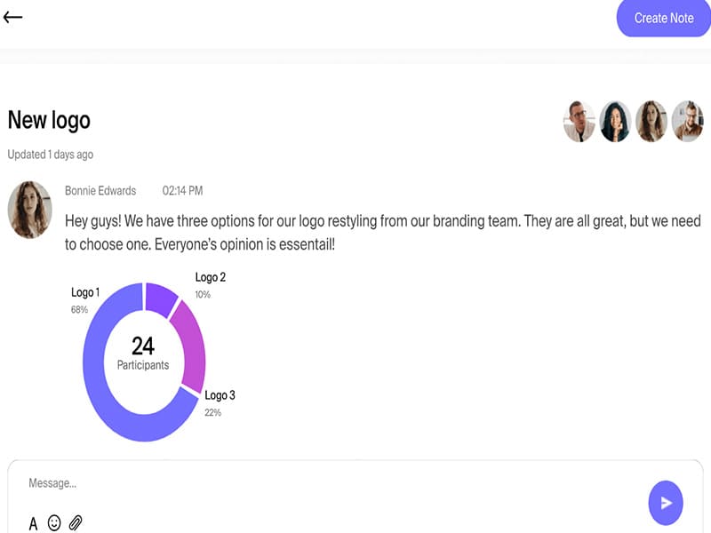This screenshot has width=711, height=533.
Task: Click the Logo 2 purple chart segment
Action: coord(160,298)
